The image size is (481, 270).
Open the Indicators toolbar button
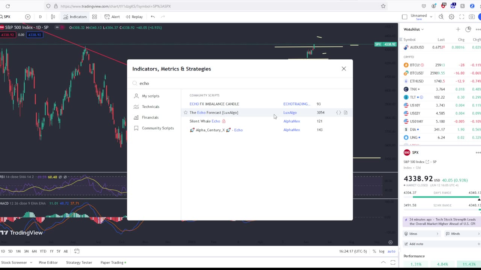(75, 17)
